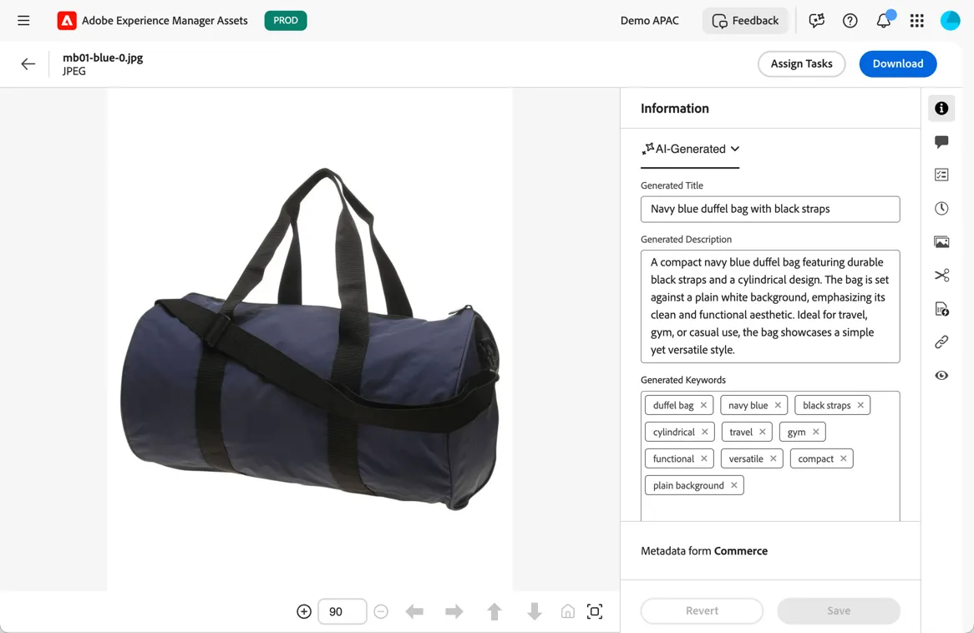The width and height of the screenshot is (974, 633).
Task: Open the Tasks checklist sidebar icon
Action: (941, 175)
